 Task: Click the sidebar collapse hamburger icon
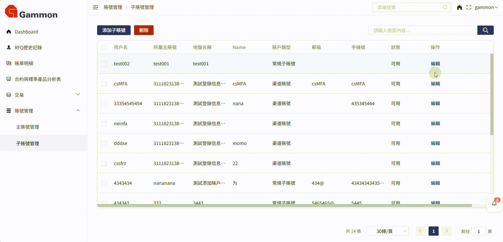(x=95, y=7)
